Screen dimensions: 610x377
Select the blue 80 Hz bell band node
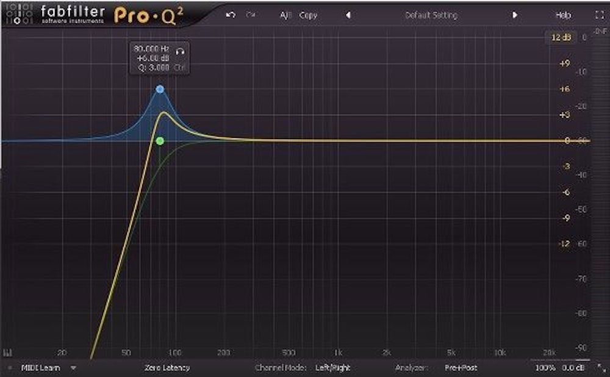[160, 89]
